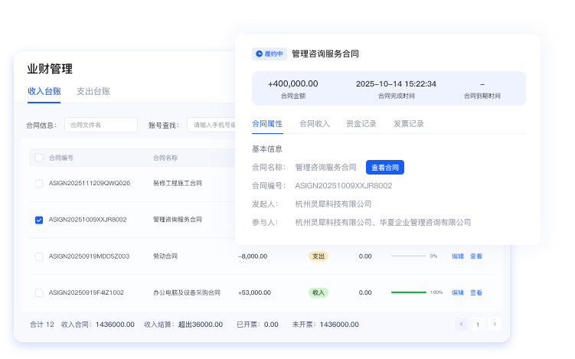Click contract number ASIGN2025111209QWQ026
The width and height of the screenshot is (575, 359).
click(x=90, y=184)
